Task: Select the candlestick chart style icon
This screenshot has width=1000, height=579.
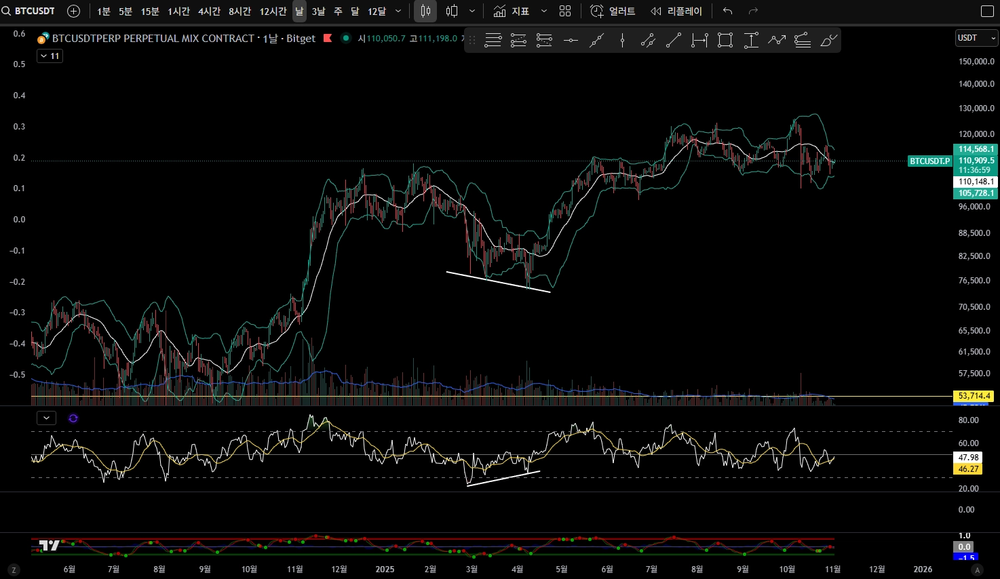Action: pyautogui.click(x=425, y=11)
